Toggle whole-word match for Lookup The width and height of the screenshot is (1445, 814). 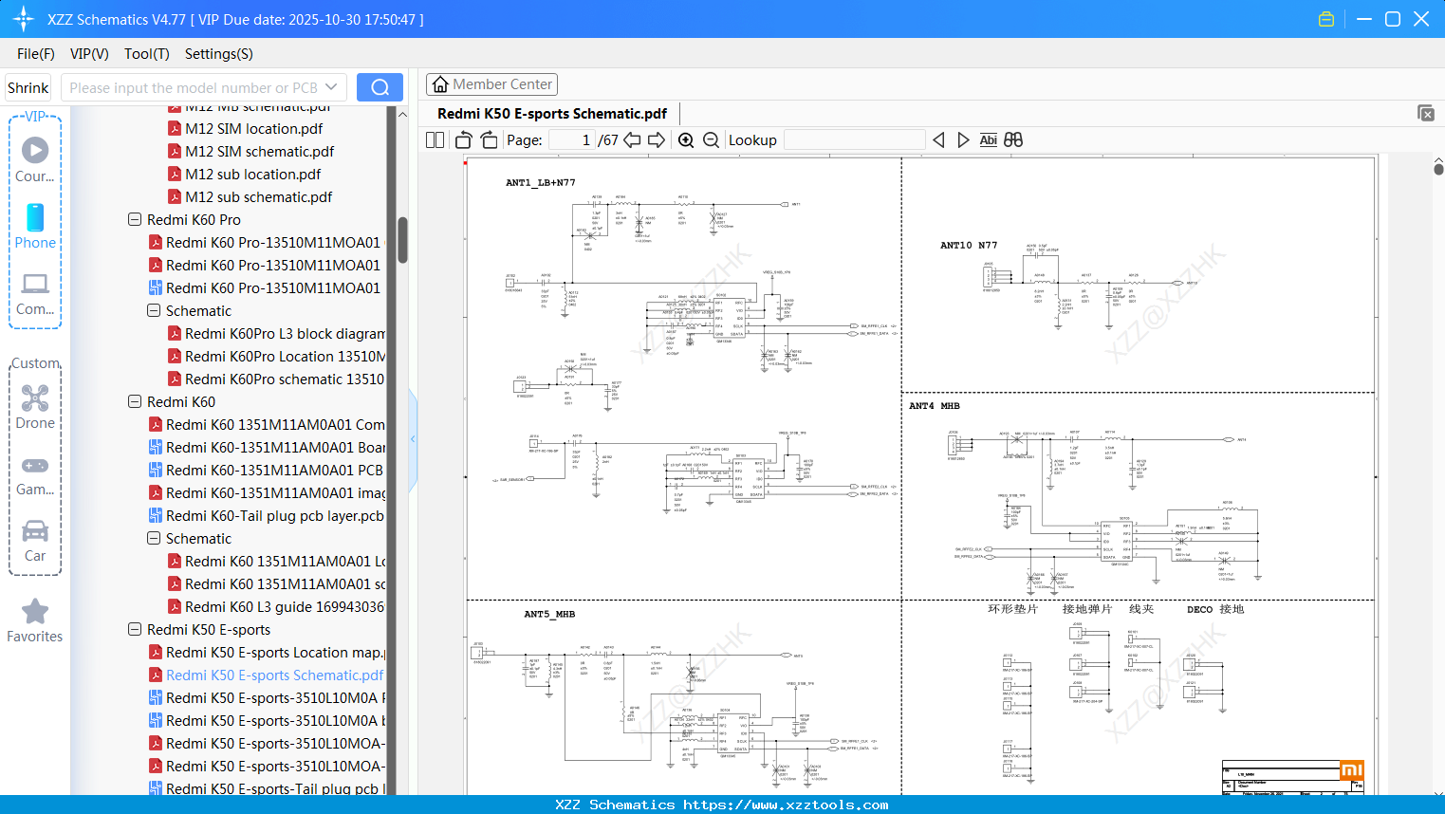989,139
